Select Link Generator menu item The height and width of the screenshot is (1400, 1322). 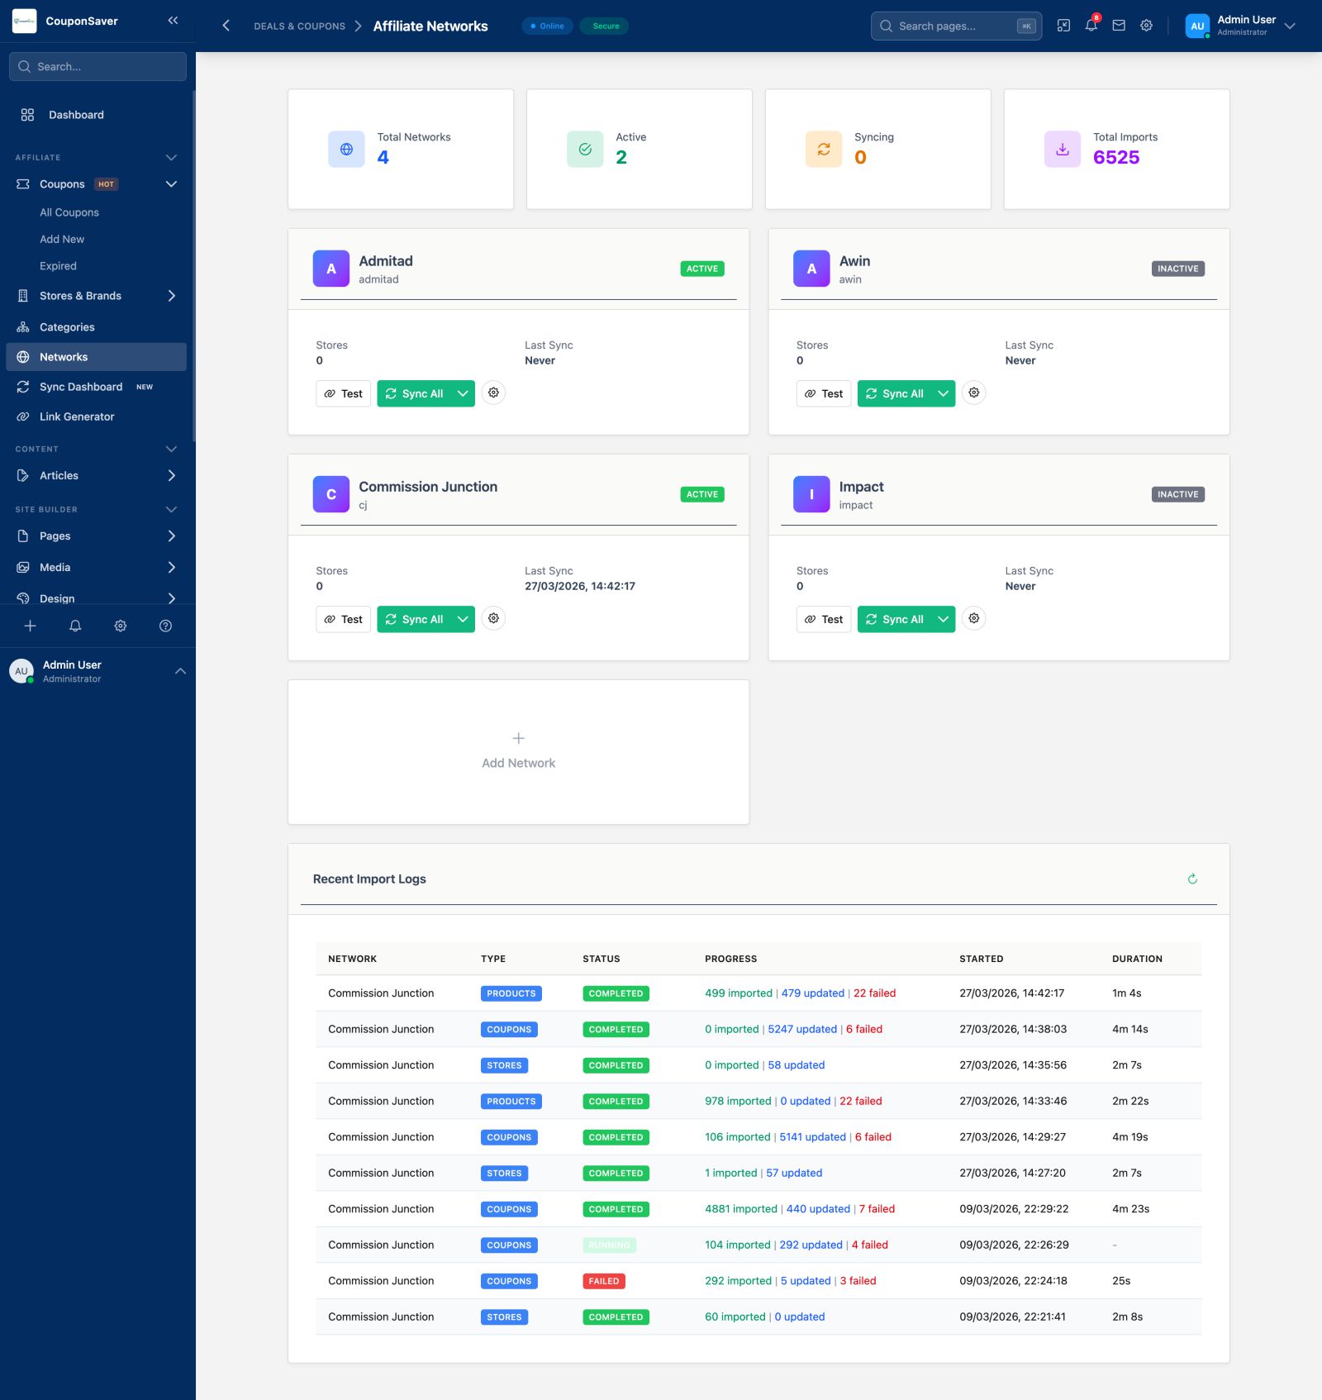[77, 417]
